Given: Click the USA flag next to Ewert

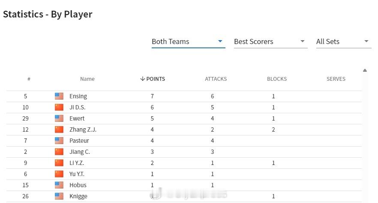Looking at the screenshot, I should pyautogui.click(x=59, y=118).
